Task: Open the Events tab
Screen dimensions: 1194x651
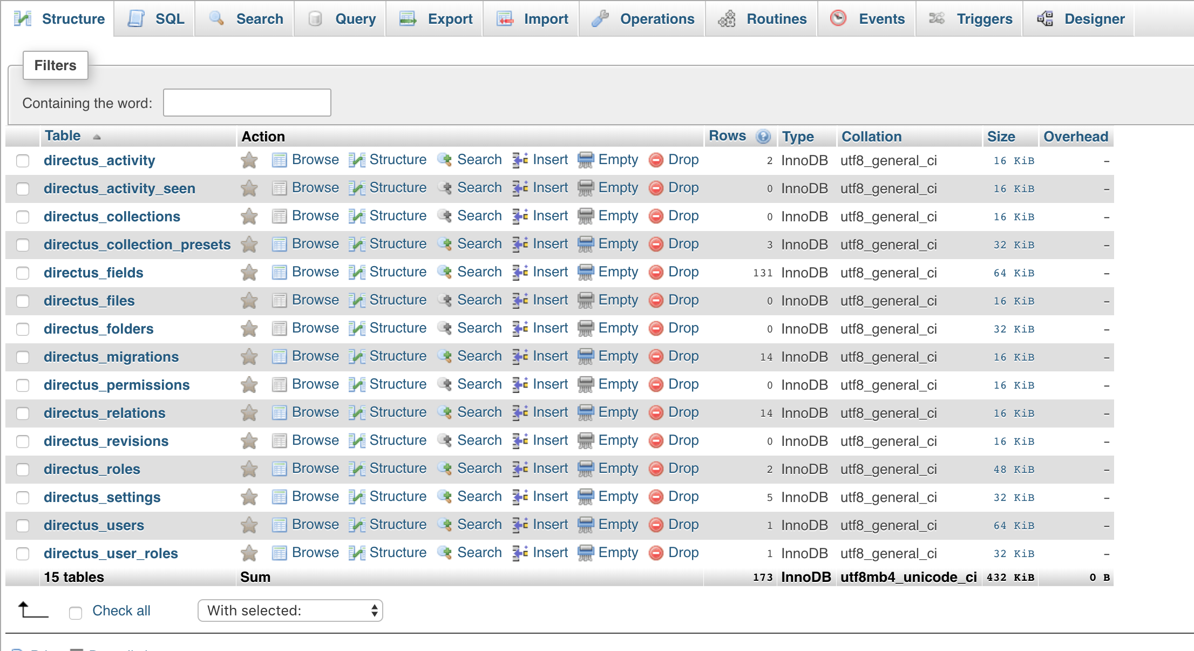Action: [866, 19]
